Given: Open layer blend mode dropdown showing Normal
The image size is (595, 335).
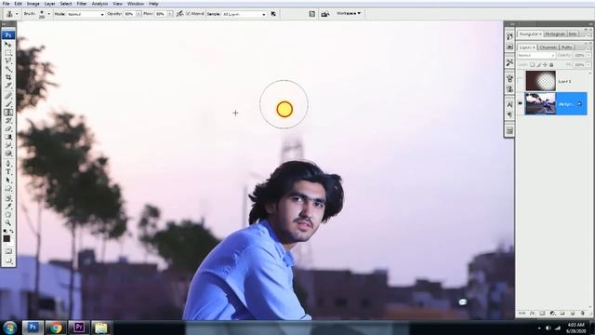Looking at the screenshot, I should point(536,56).
